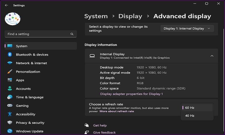The height and width of the screenshot is (135, 225).
Task: Click the Bluetooth icon in sidebar
Action: (x=10, y=54)
